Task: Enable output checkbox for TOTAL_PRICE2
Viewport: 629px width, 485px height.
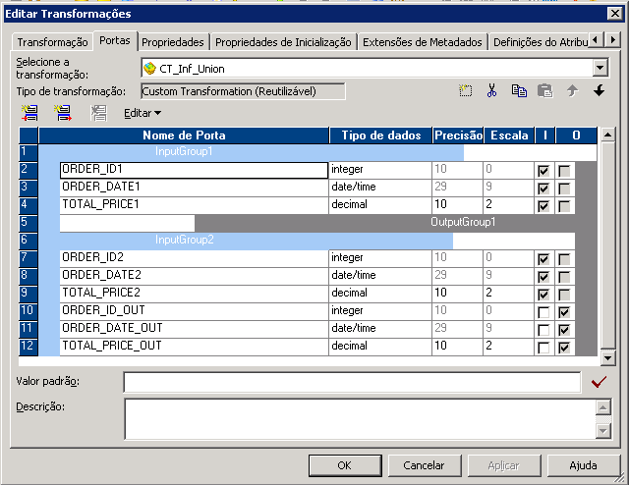Action: point(564,295)
